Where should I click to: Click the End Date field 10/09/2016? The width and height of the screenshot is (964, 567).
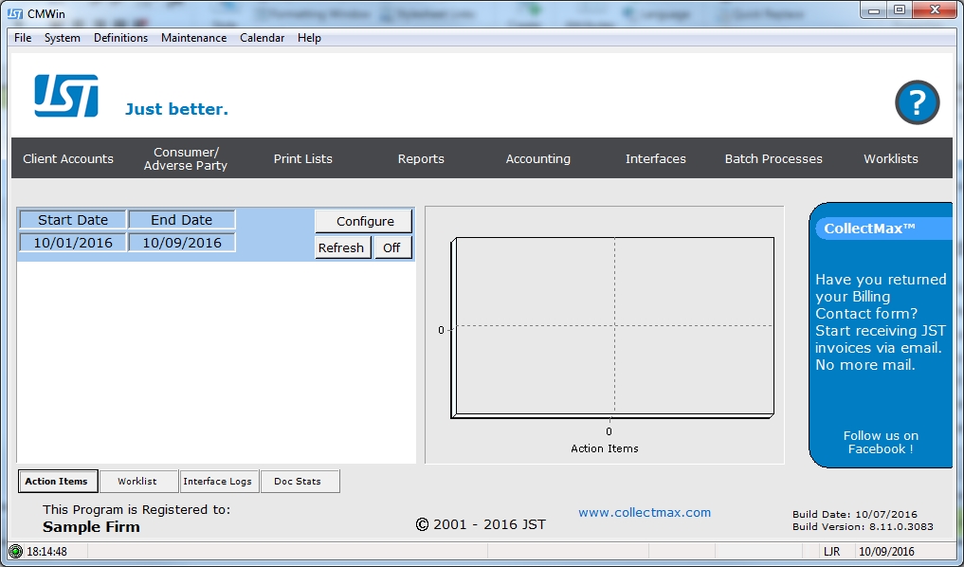[182, 243]
